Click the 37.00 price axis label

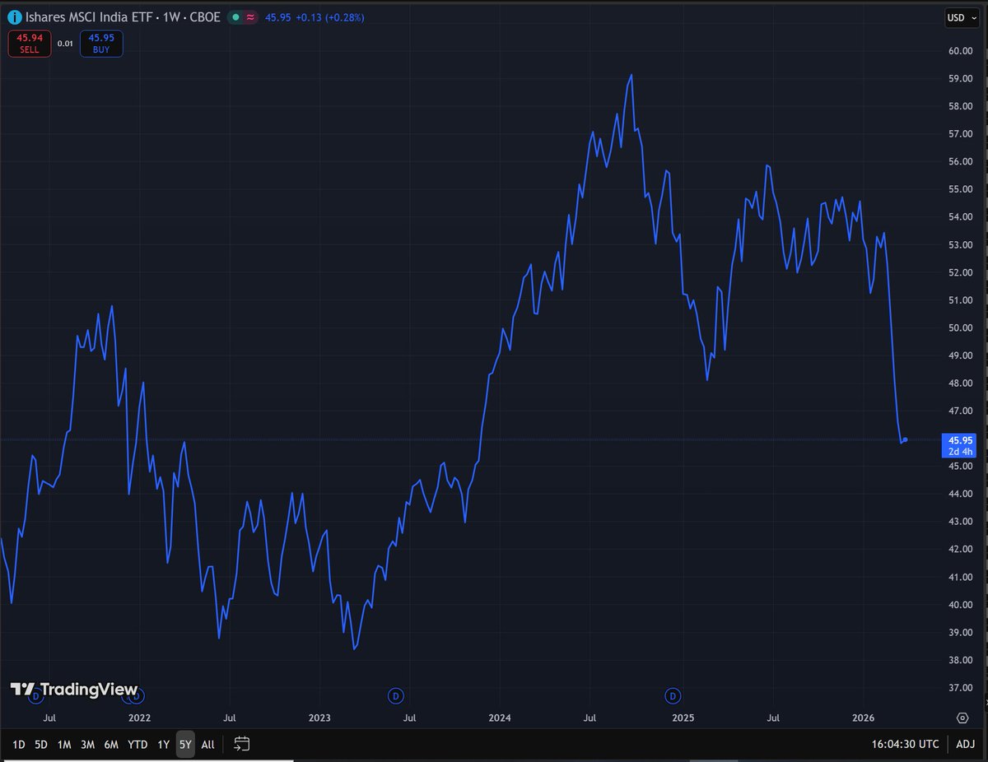pyautogui.click(x=962, y=687)
